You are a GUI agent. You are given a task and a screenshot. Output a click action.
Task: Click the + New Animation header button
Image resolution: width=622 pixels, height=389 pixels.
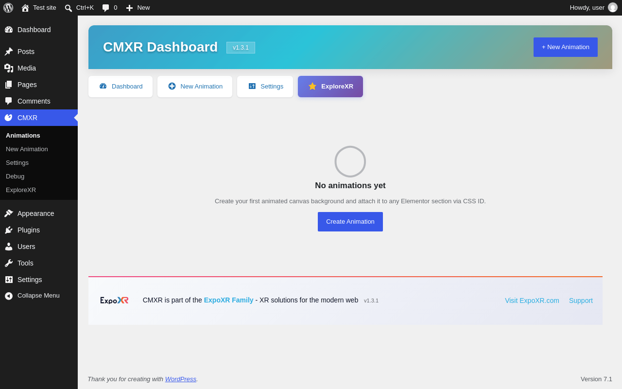566,47
